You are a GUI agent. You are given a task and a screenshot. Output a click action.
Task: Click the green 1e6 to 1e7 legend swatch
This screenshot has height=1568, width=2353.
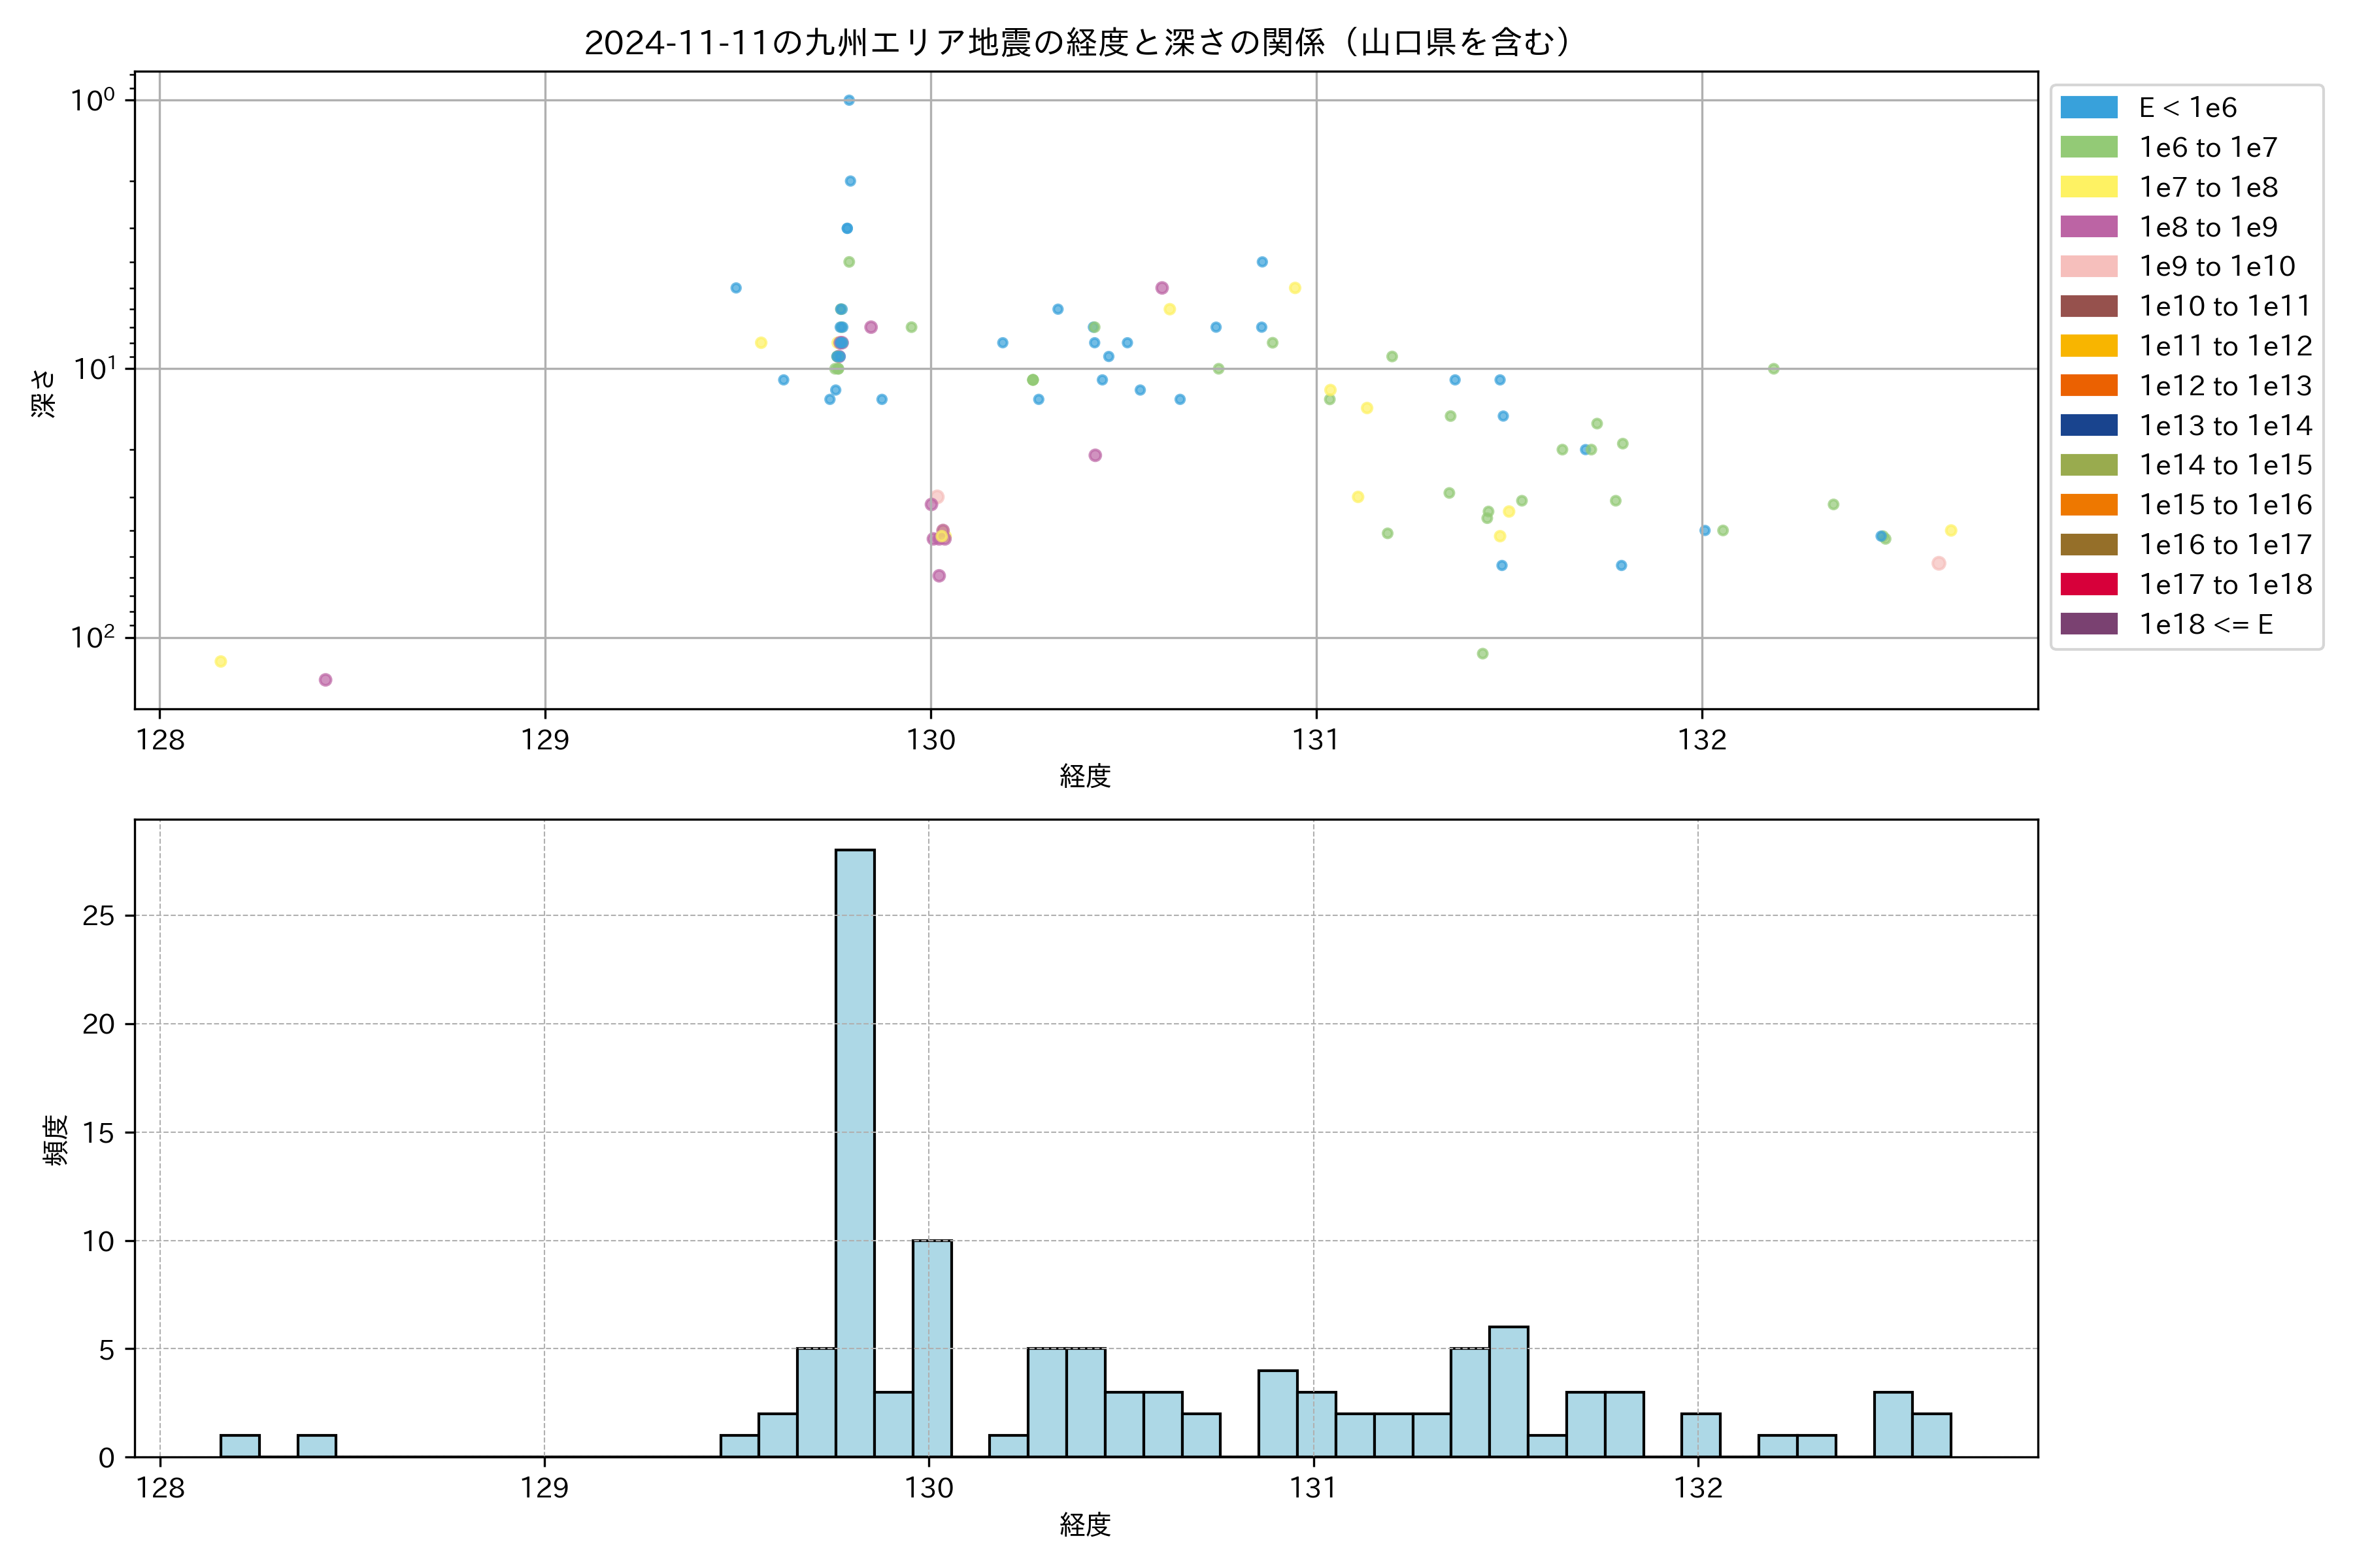(2088, 147)
